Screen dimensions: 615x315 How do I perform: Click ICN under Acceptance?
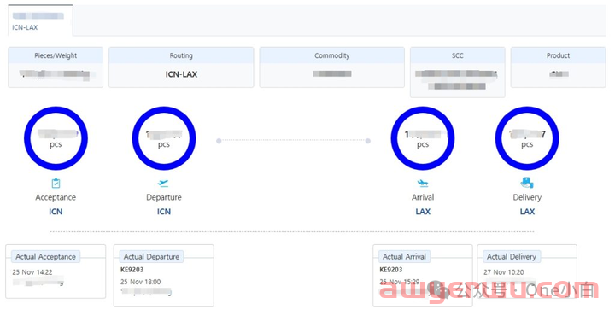click(56, 212)
